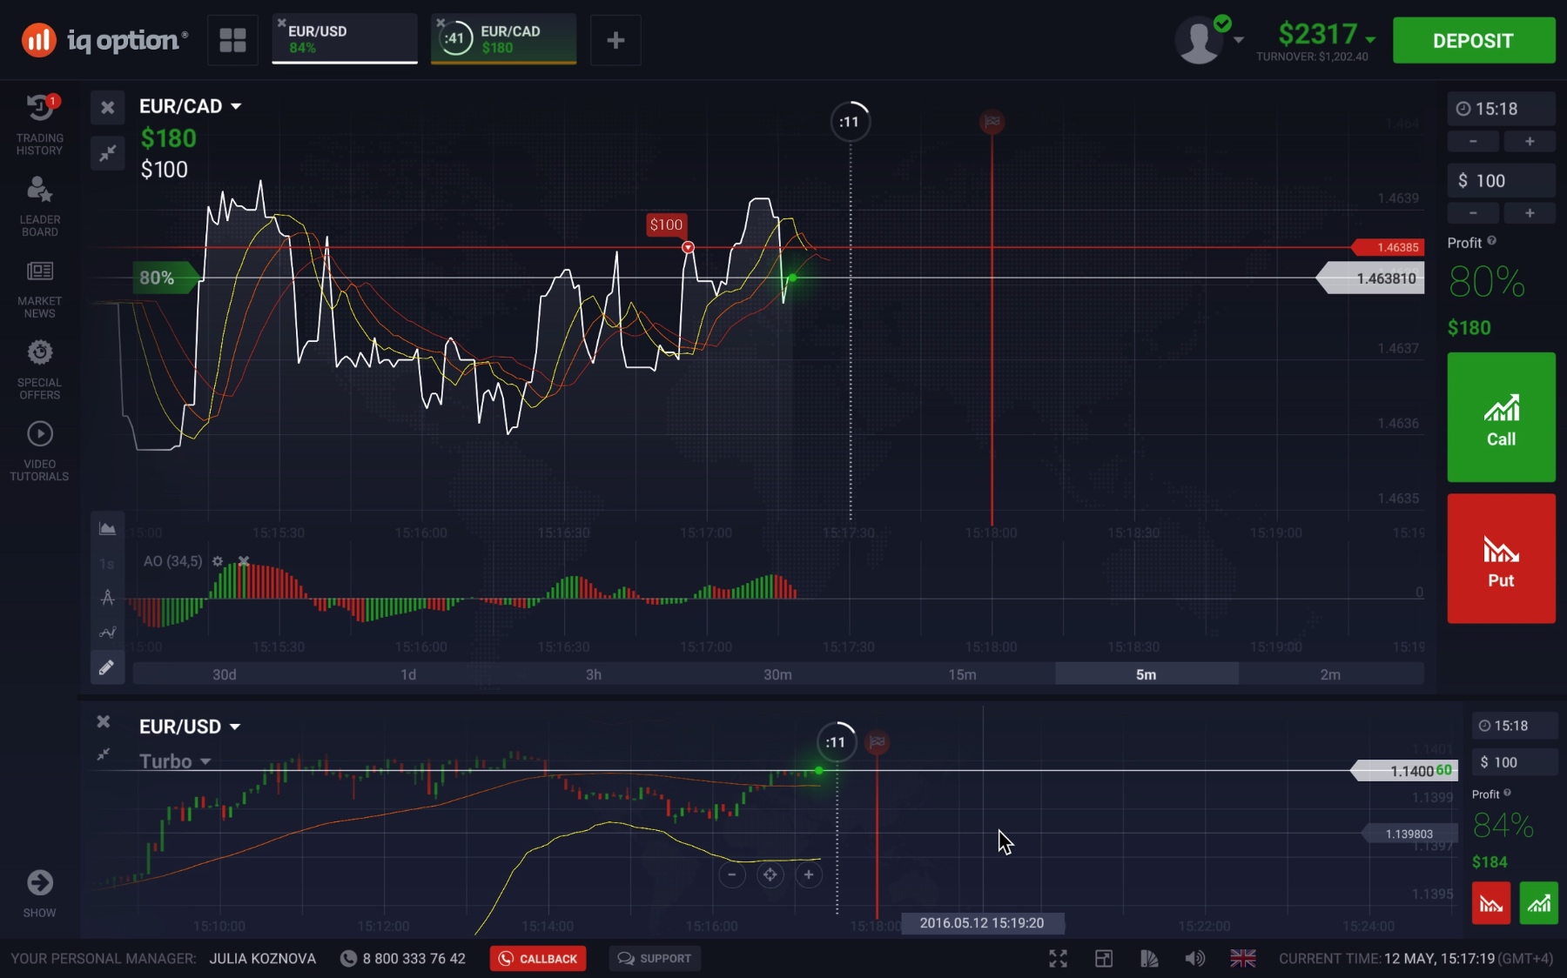Click the Profit help question mark
Image resolution: width=1567 pixels, height=978 pixels.
(1491, 241)
